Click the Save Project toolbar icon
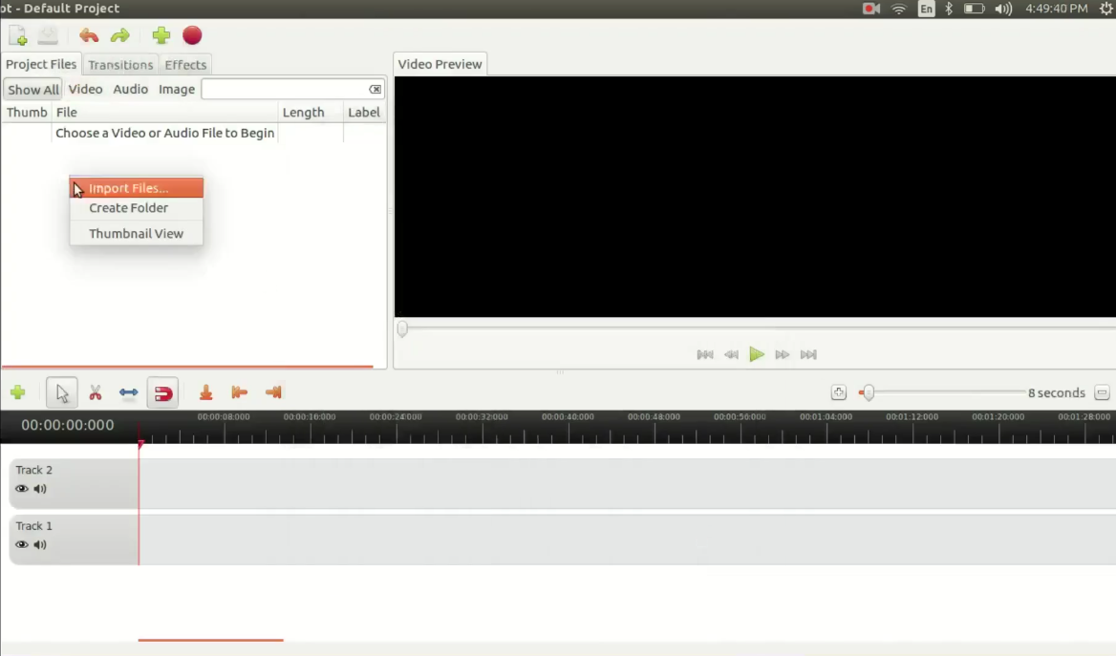Viewport: 1116px width, 656px height. pyautogui.click(x=48, y=35)
